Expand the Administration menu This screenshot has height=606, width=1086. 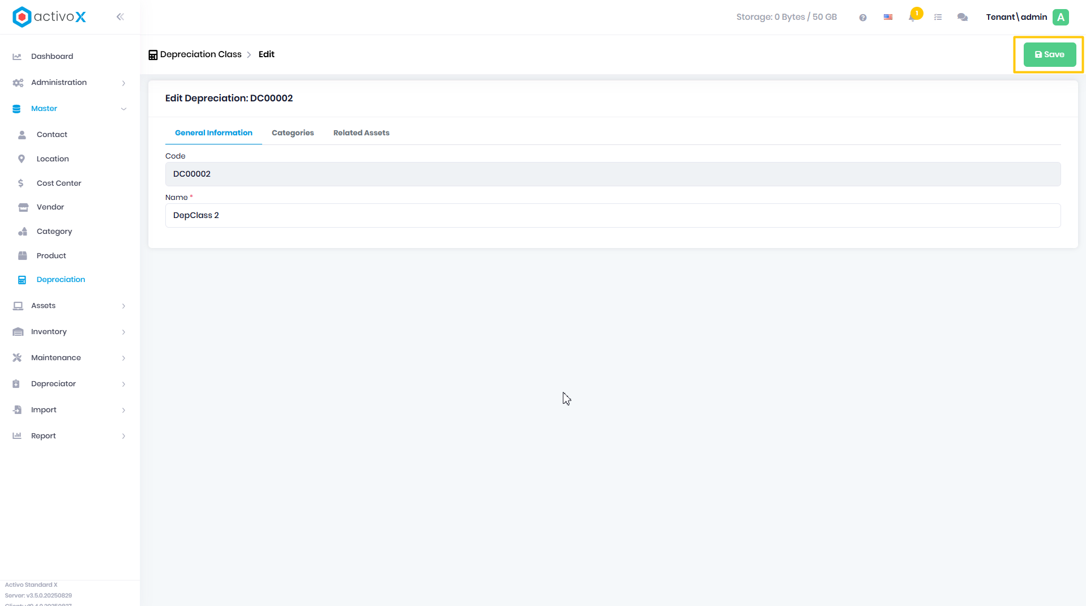[69, 83]
